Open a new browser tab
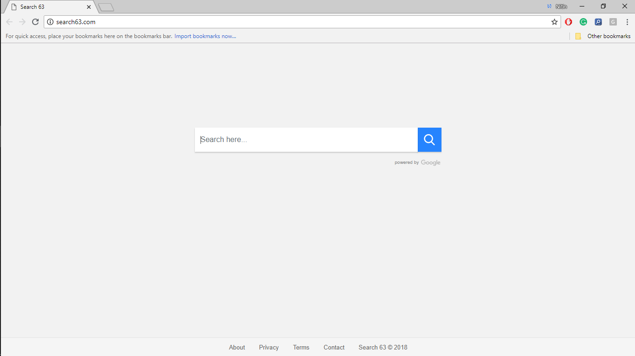 106,6
